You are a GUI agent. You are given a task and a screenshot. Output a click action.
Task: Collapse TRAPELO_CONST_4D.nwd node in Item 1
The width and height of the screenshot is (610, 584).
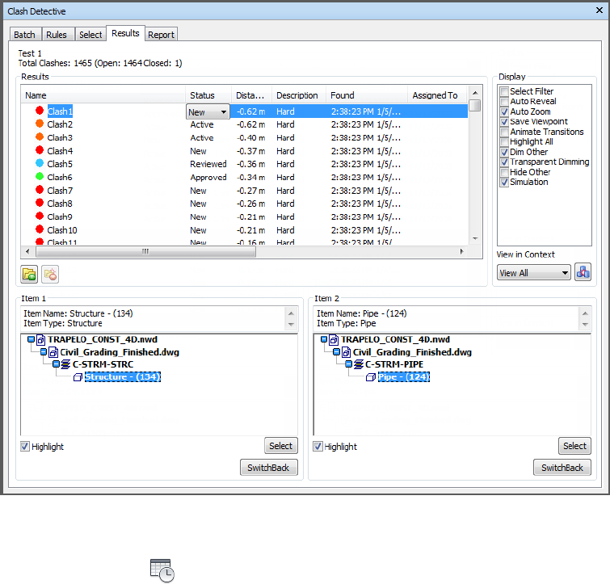coord(31,339)
